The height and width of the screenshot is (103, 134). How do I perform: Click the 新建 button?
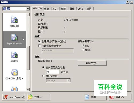[95, 97]
